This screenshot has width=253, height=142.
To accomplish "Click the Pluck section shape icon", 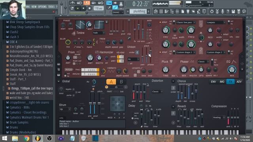I will [171, 62].
